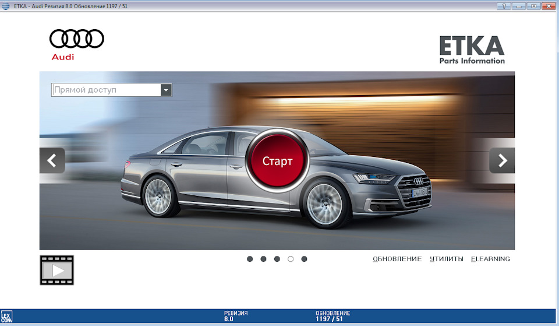Minimize the ETKA window

click(x=519, y=6)
